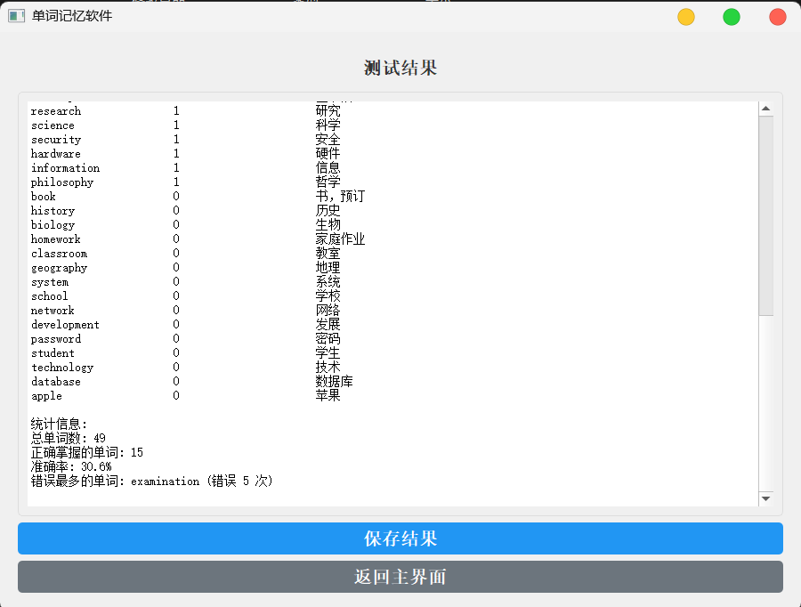The width and height of the screenshot is (801, 607).
Task: Click the word 'hardware'
Action: (56, 154)
